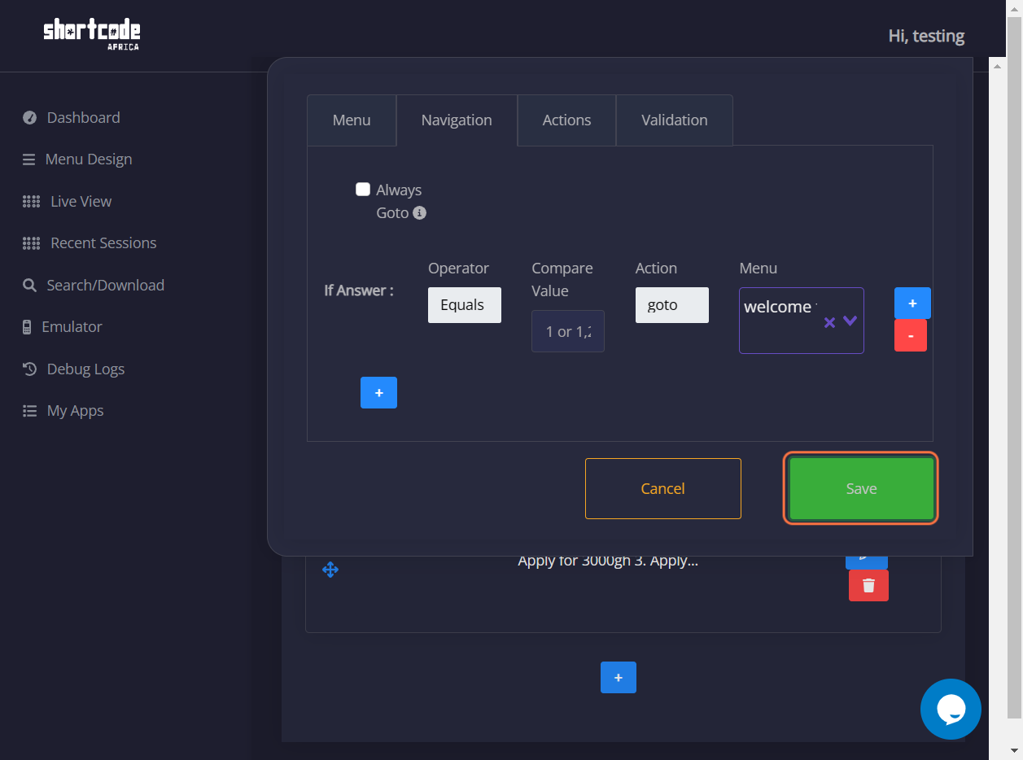This screenshot has width=1023, height=760.
Task: Click the Search/Download magnifier icon
Action: [29, 286]
